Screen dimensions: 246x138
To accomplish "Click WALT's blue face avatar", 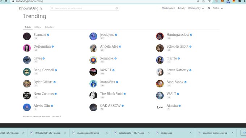I will point(160,95).
